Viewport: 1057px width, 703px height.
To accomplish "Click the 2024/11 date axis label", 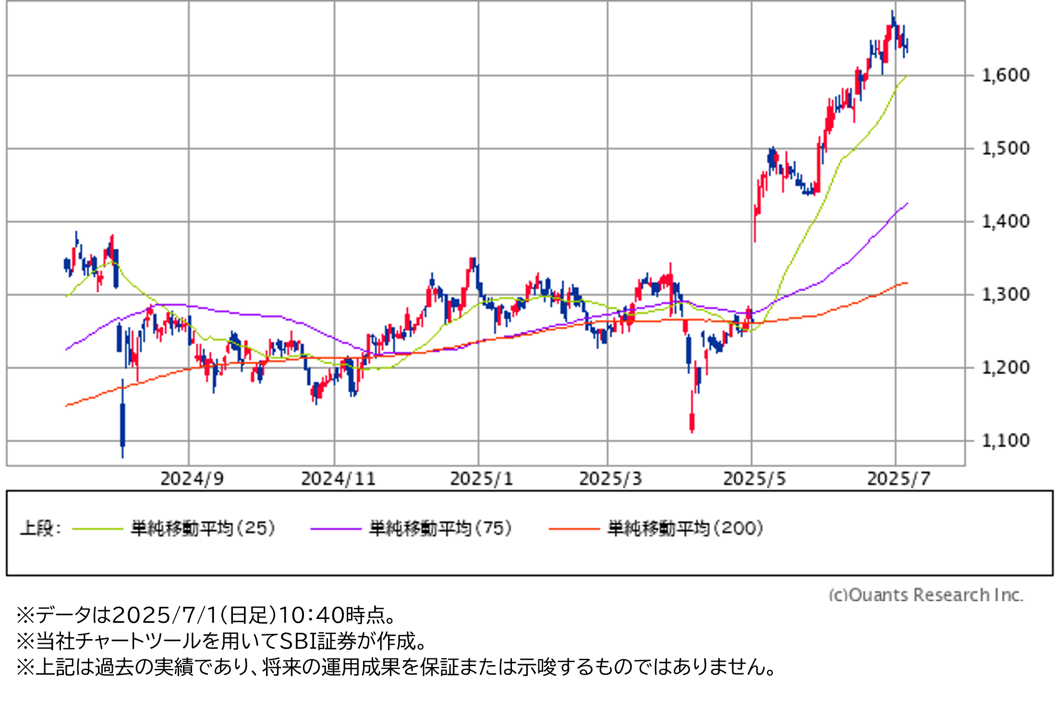I will click(338, 479).
